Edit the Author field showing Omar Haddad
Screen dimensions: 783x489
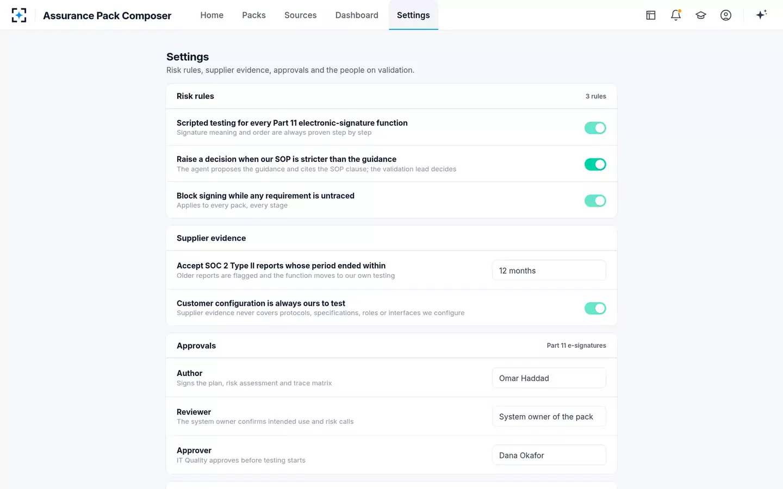(549, 378)
